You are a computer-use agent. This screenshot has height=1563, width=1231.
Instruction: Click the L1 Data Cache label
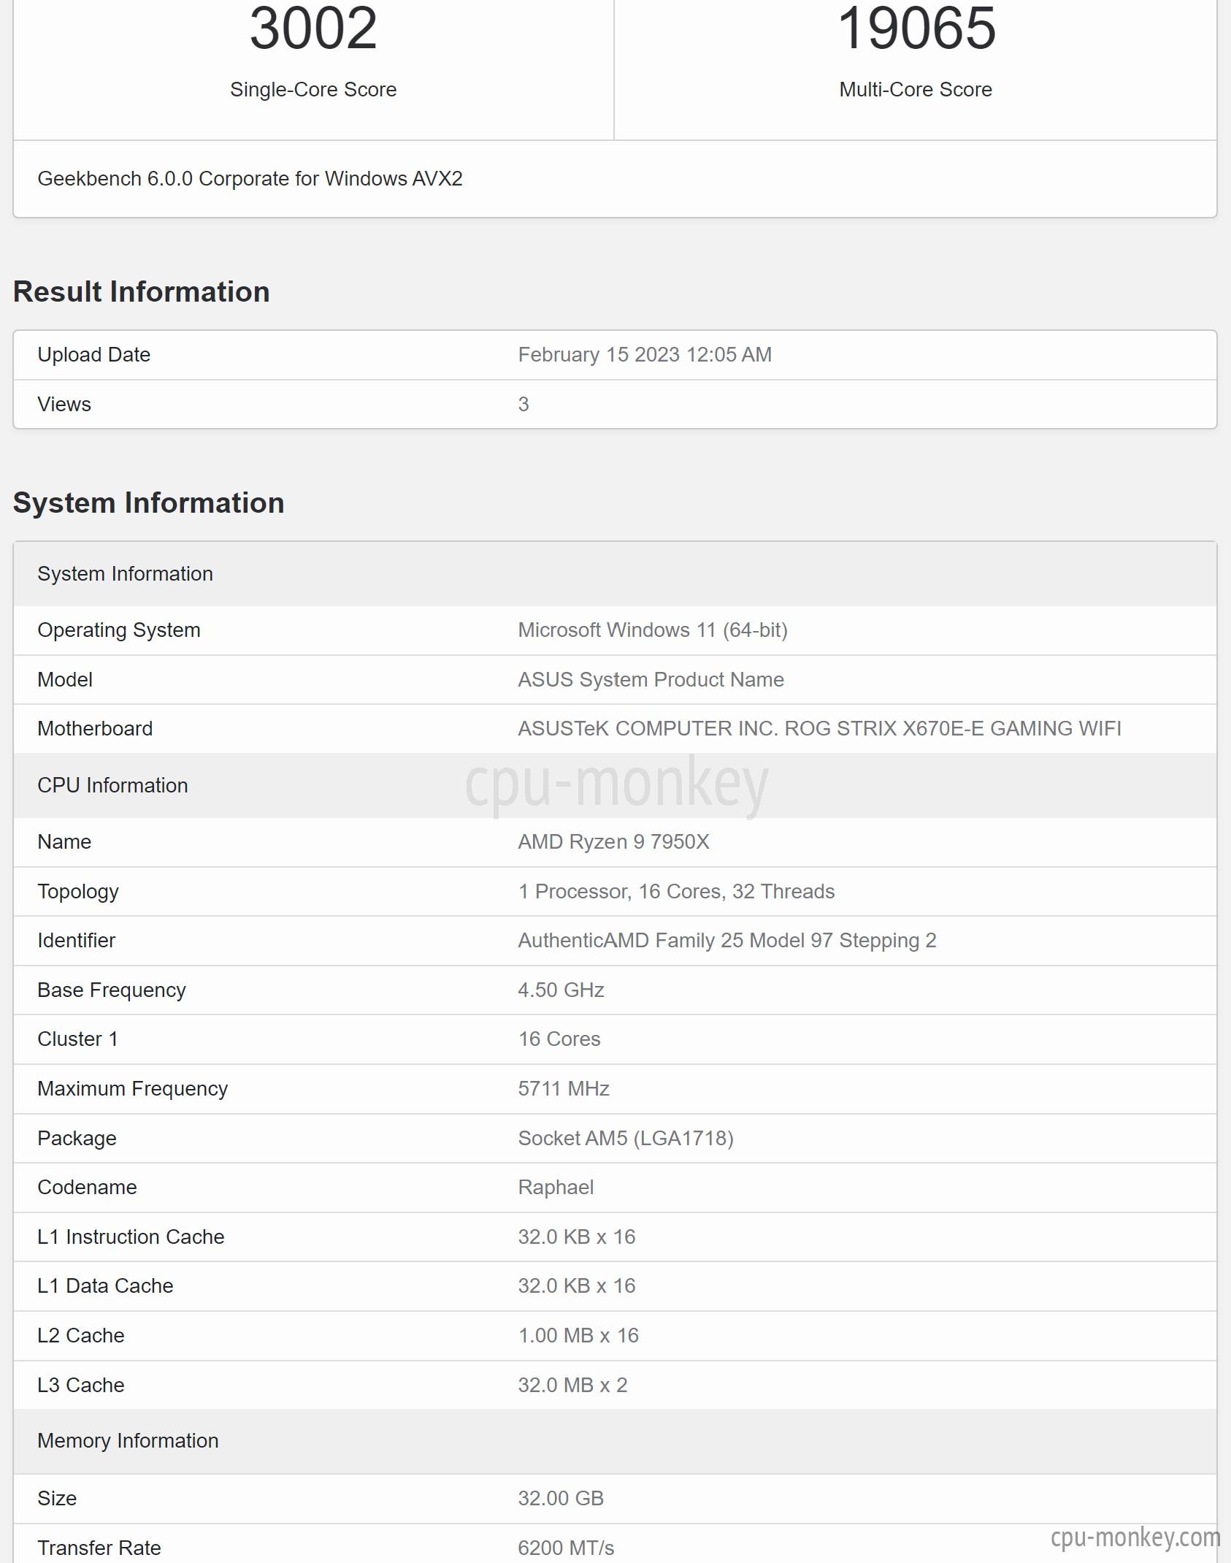(105, 1286)
